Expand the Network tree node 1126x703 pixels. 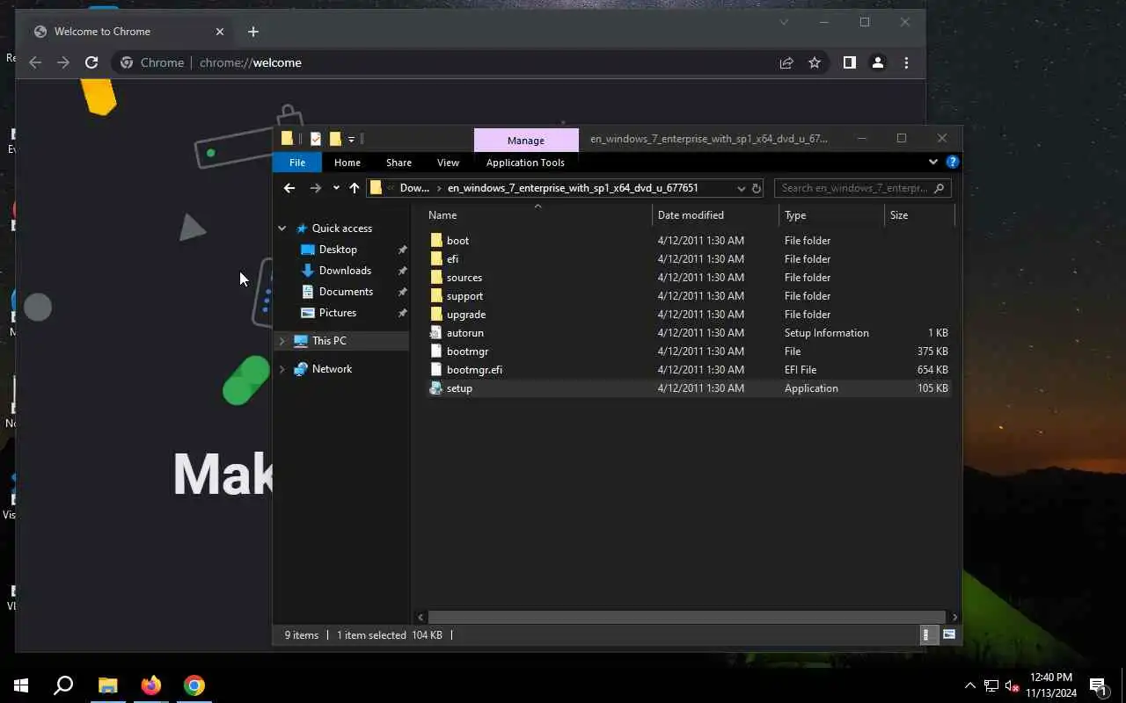click(x=282, y=369)
